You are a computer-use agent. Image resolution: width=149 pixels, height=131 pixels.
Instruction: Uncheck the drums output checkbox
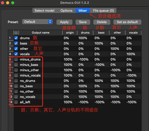pos(16,38)
